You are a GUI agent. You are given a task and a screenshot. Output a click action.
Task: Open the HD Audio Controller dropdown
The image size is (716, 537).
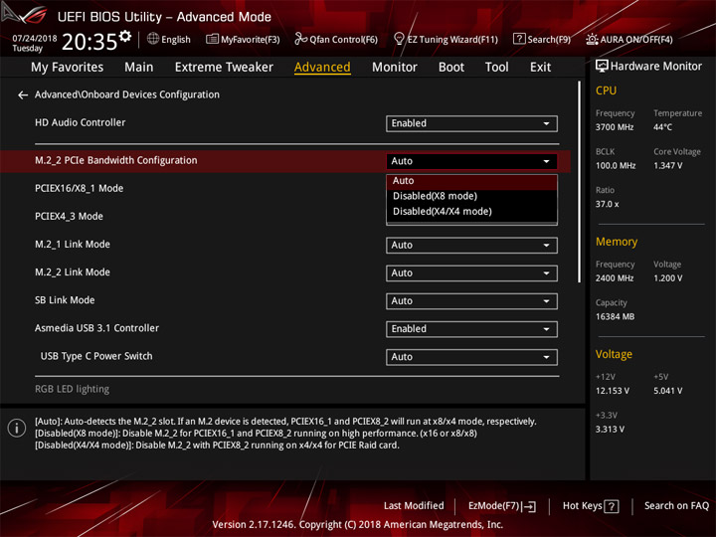click(x=471, y=123)
